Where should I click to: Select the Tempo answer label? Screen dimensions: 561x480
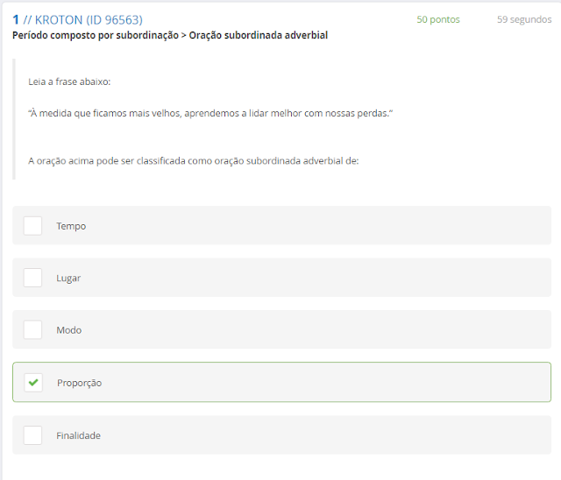coord(71,226)
